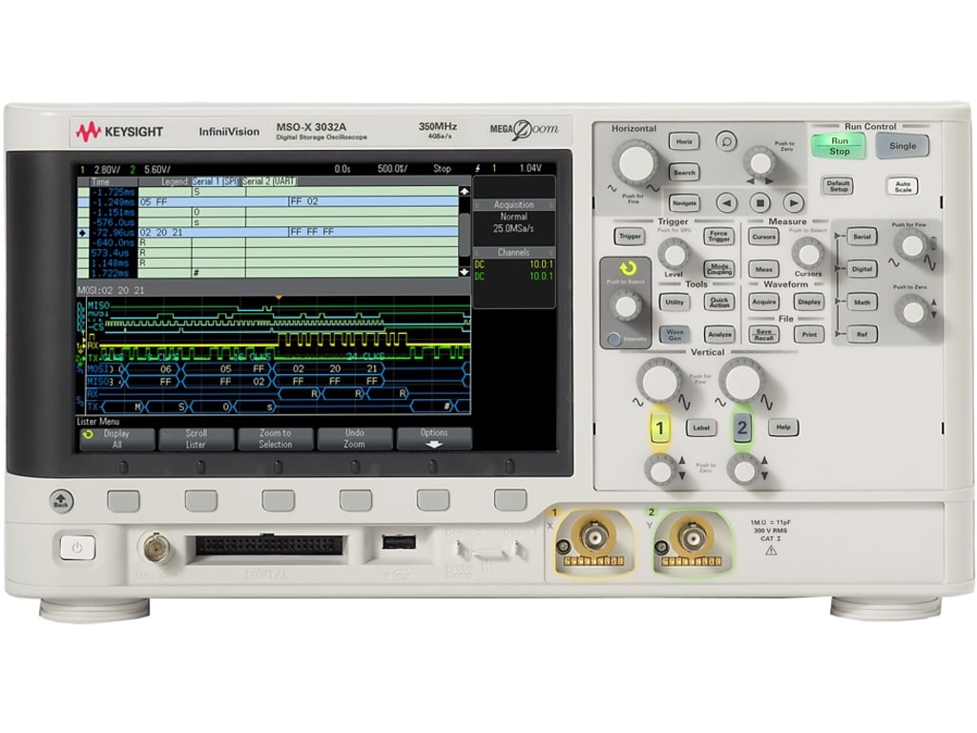The height and width of the screenshot is (733, 977).
Task: Click the front panel USB port
Action: pyautogui.click(x=399, y=542)
